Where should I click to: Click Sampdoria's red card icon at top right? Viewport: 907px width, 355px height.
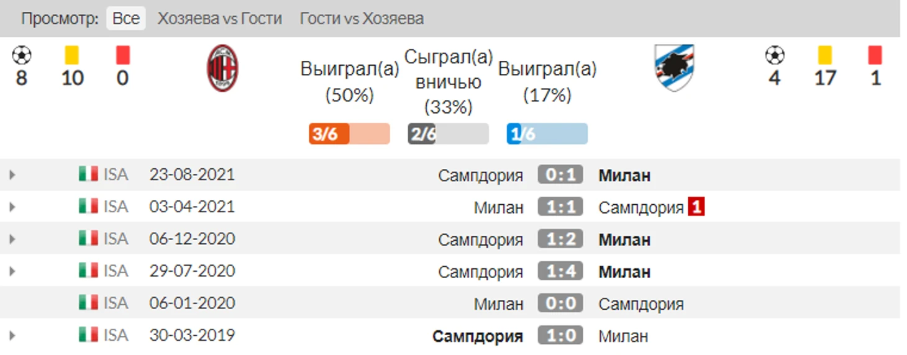[875, 56]
